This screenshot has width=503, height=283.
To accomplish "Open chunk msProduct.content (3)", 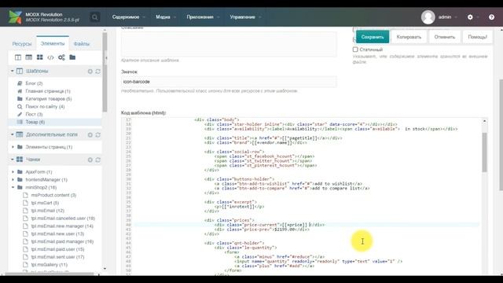I will coord(53,195).
